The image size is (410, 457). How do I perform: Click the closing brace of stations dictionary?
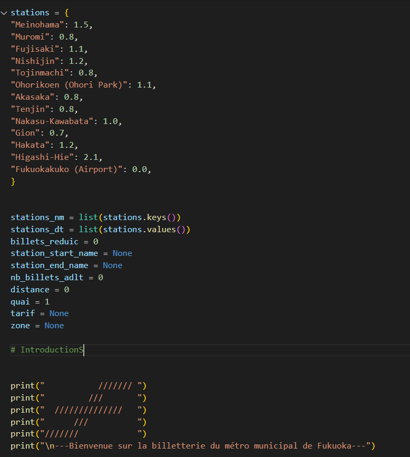coord(13,181)
